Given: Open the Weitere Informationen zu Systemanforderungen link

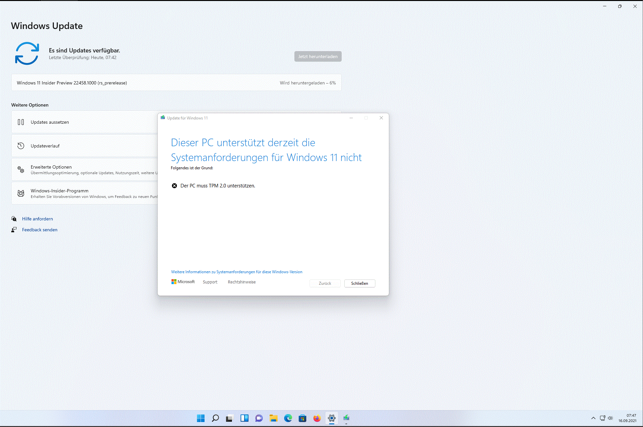Looking at the screenshot, I should pyautogui.click(x=237, y=272).
